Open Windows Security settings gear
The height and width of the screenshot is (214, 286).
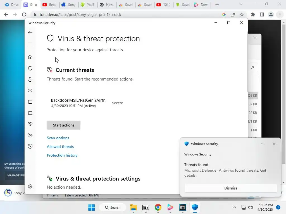(30, 186)
